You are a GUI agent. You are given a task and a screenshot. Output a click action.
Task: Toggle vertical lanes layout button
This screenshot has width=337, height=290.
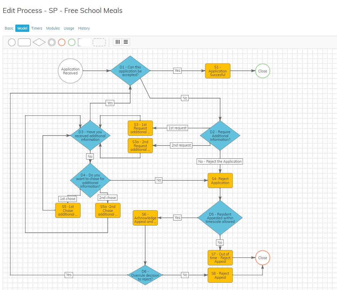point(117,42)
